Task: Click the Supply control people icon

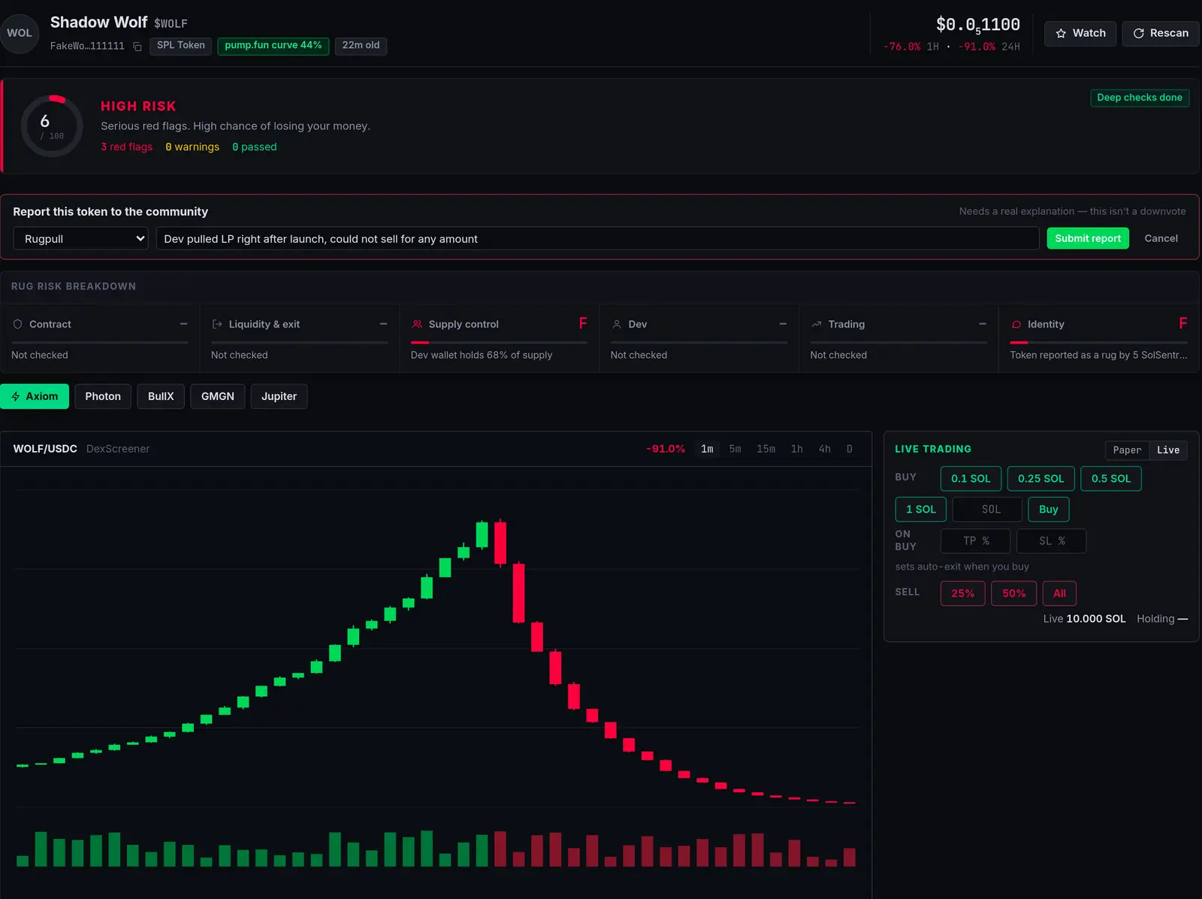Action: 417,324
